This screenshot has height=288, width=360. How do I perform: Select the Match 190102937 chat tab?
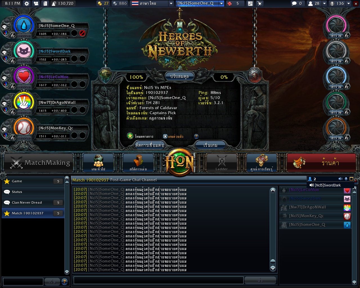point(33,213)
